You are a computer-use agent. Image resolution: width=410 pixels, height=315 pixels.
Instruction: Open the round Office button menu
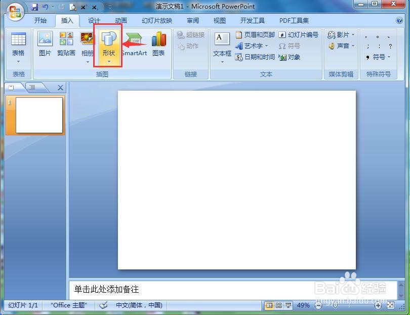click(15, 12)
